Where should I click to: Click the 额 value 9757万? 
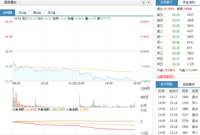(106, 19)
